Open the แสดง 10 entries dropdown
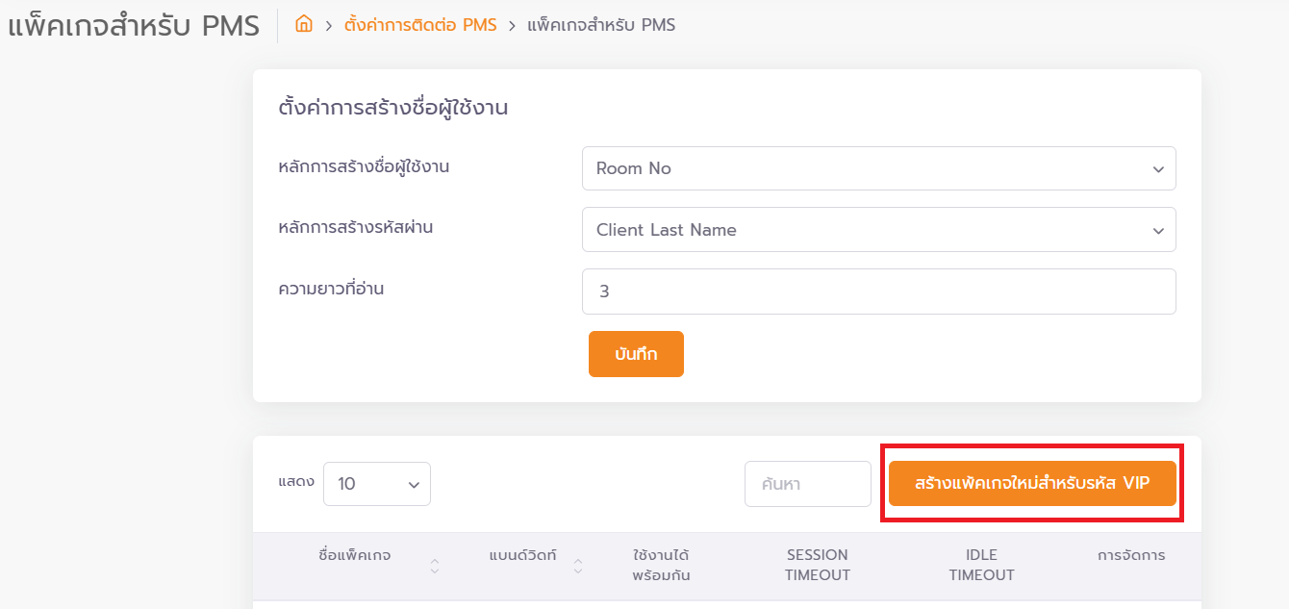The width and height of the screenshot is (1289, 609). coord(376,484)
